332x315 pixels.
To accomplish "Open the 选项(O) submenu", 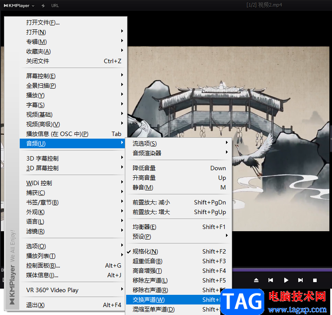I will point(73,246).
